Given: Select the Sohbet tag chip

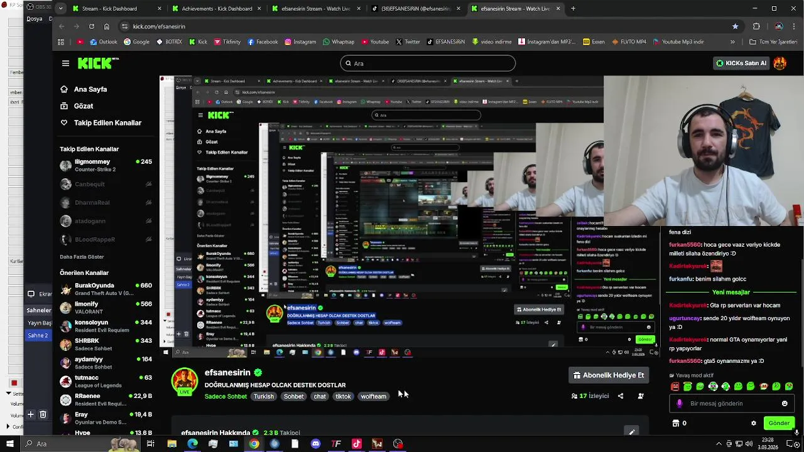Looking at the screenshot, I should tap(293, 396).
